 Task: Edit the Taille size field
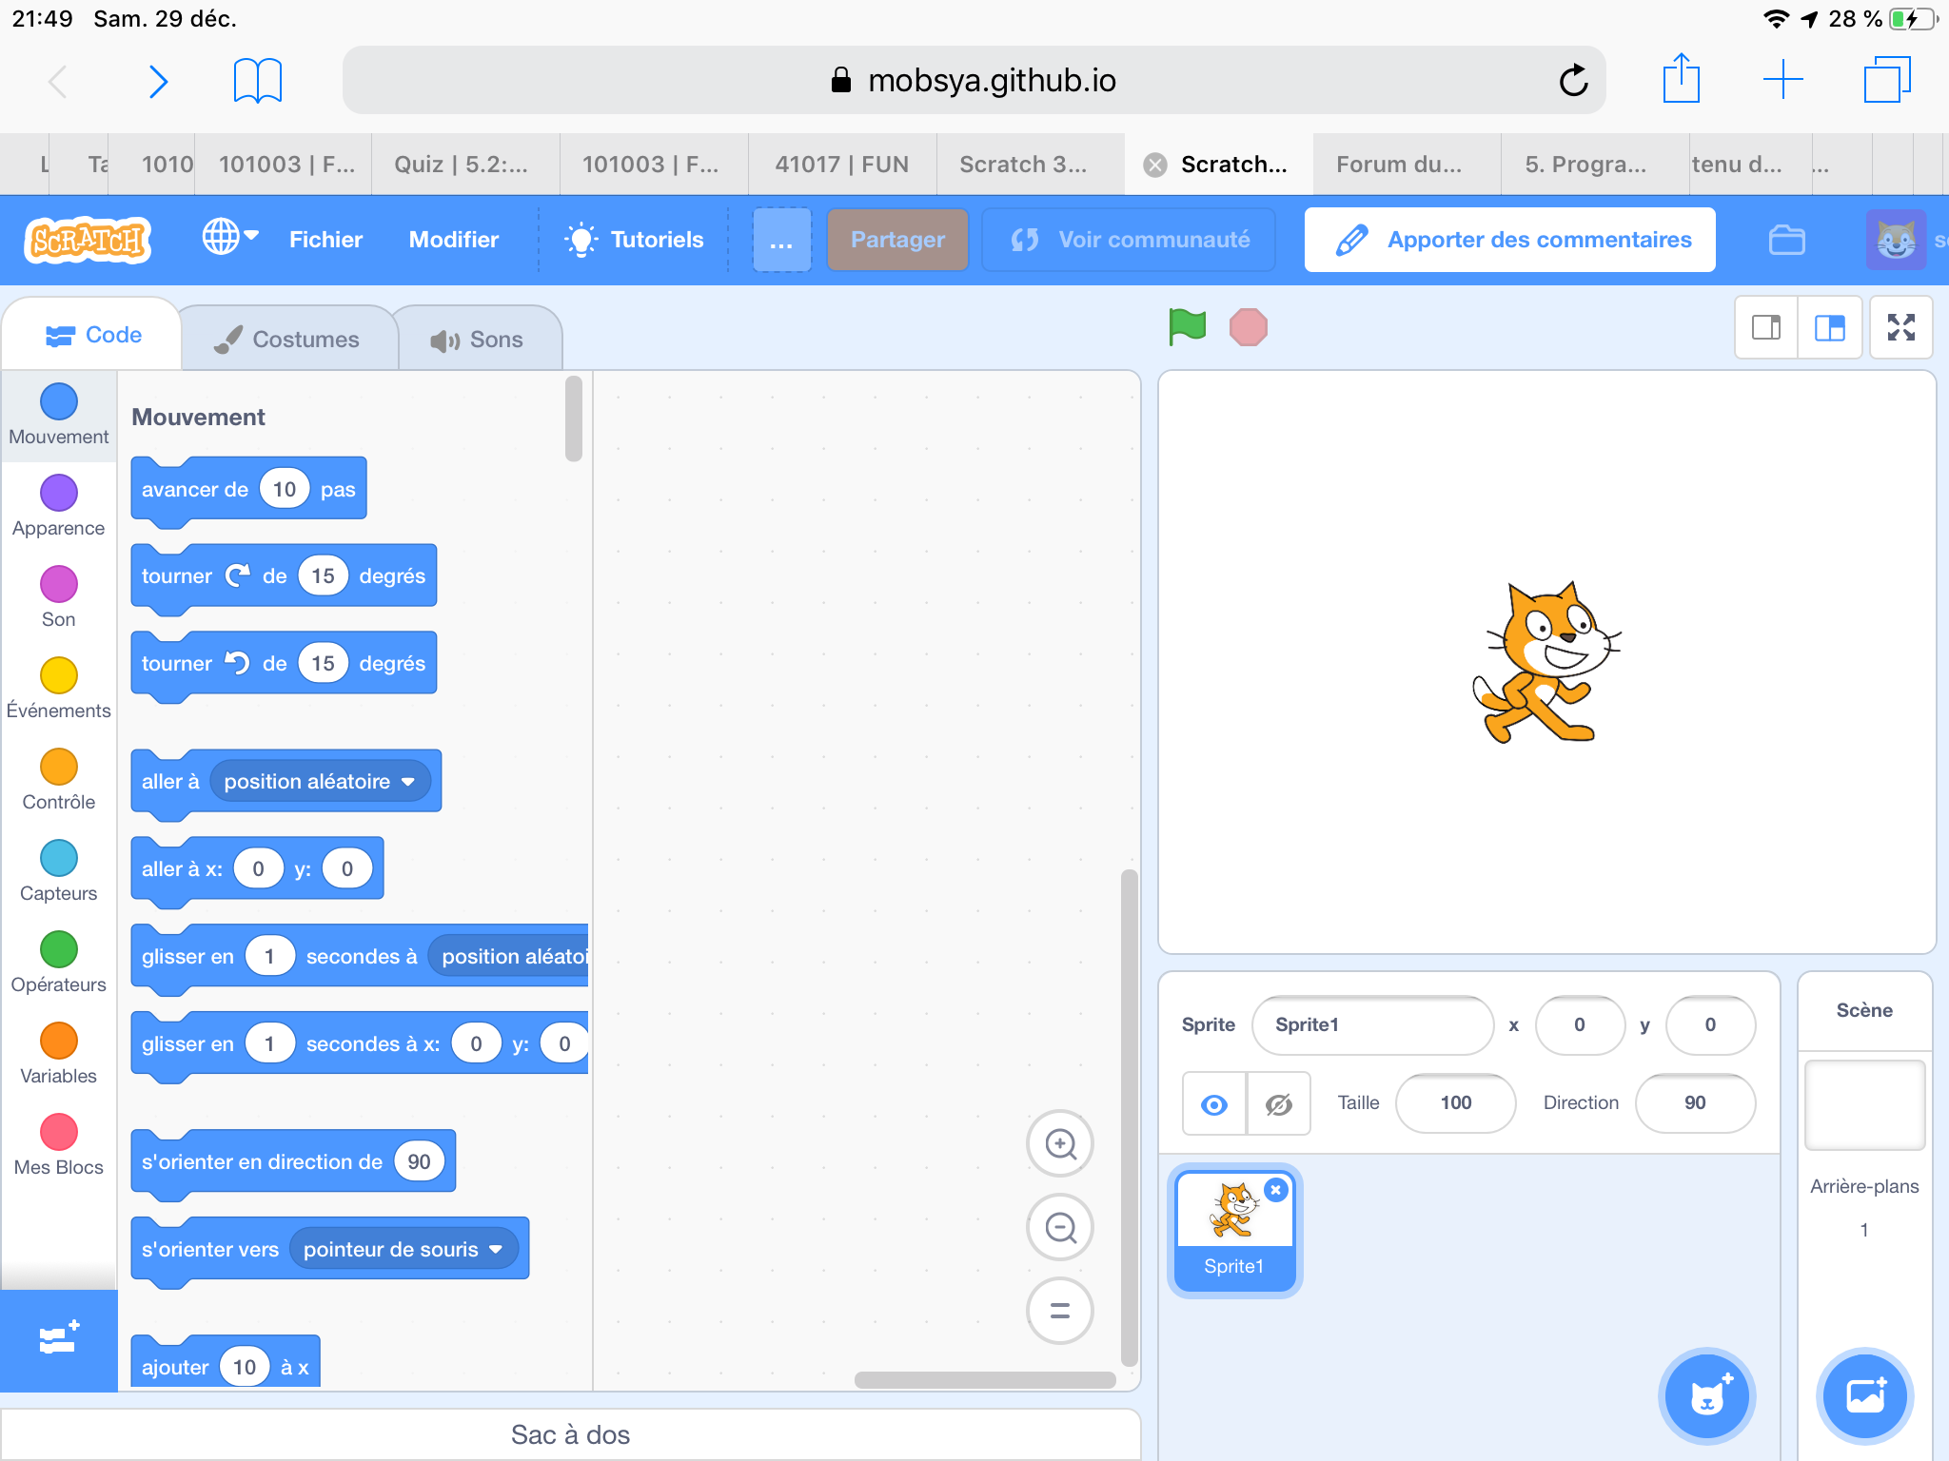[x=1455, y=1103]
